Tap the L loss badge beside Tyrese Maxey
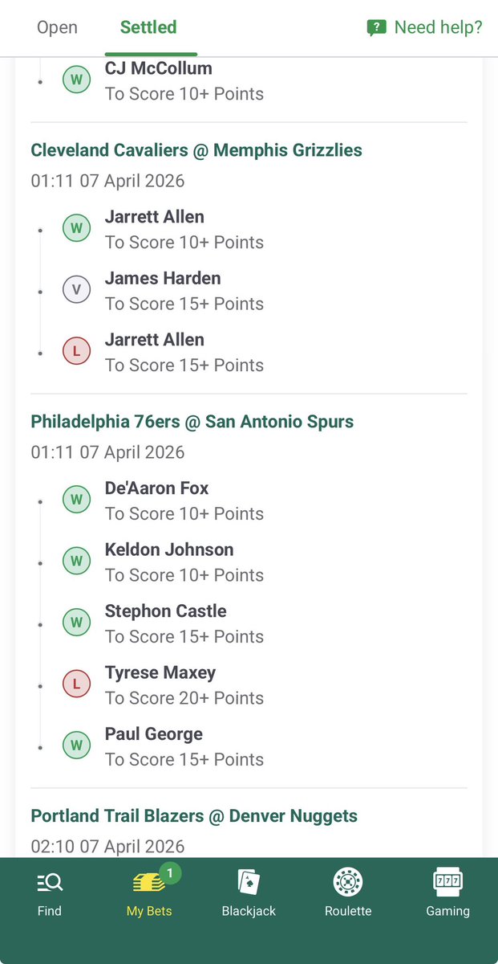Viewport: 498px width, 964px height. click(77, 684)
